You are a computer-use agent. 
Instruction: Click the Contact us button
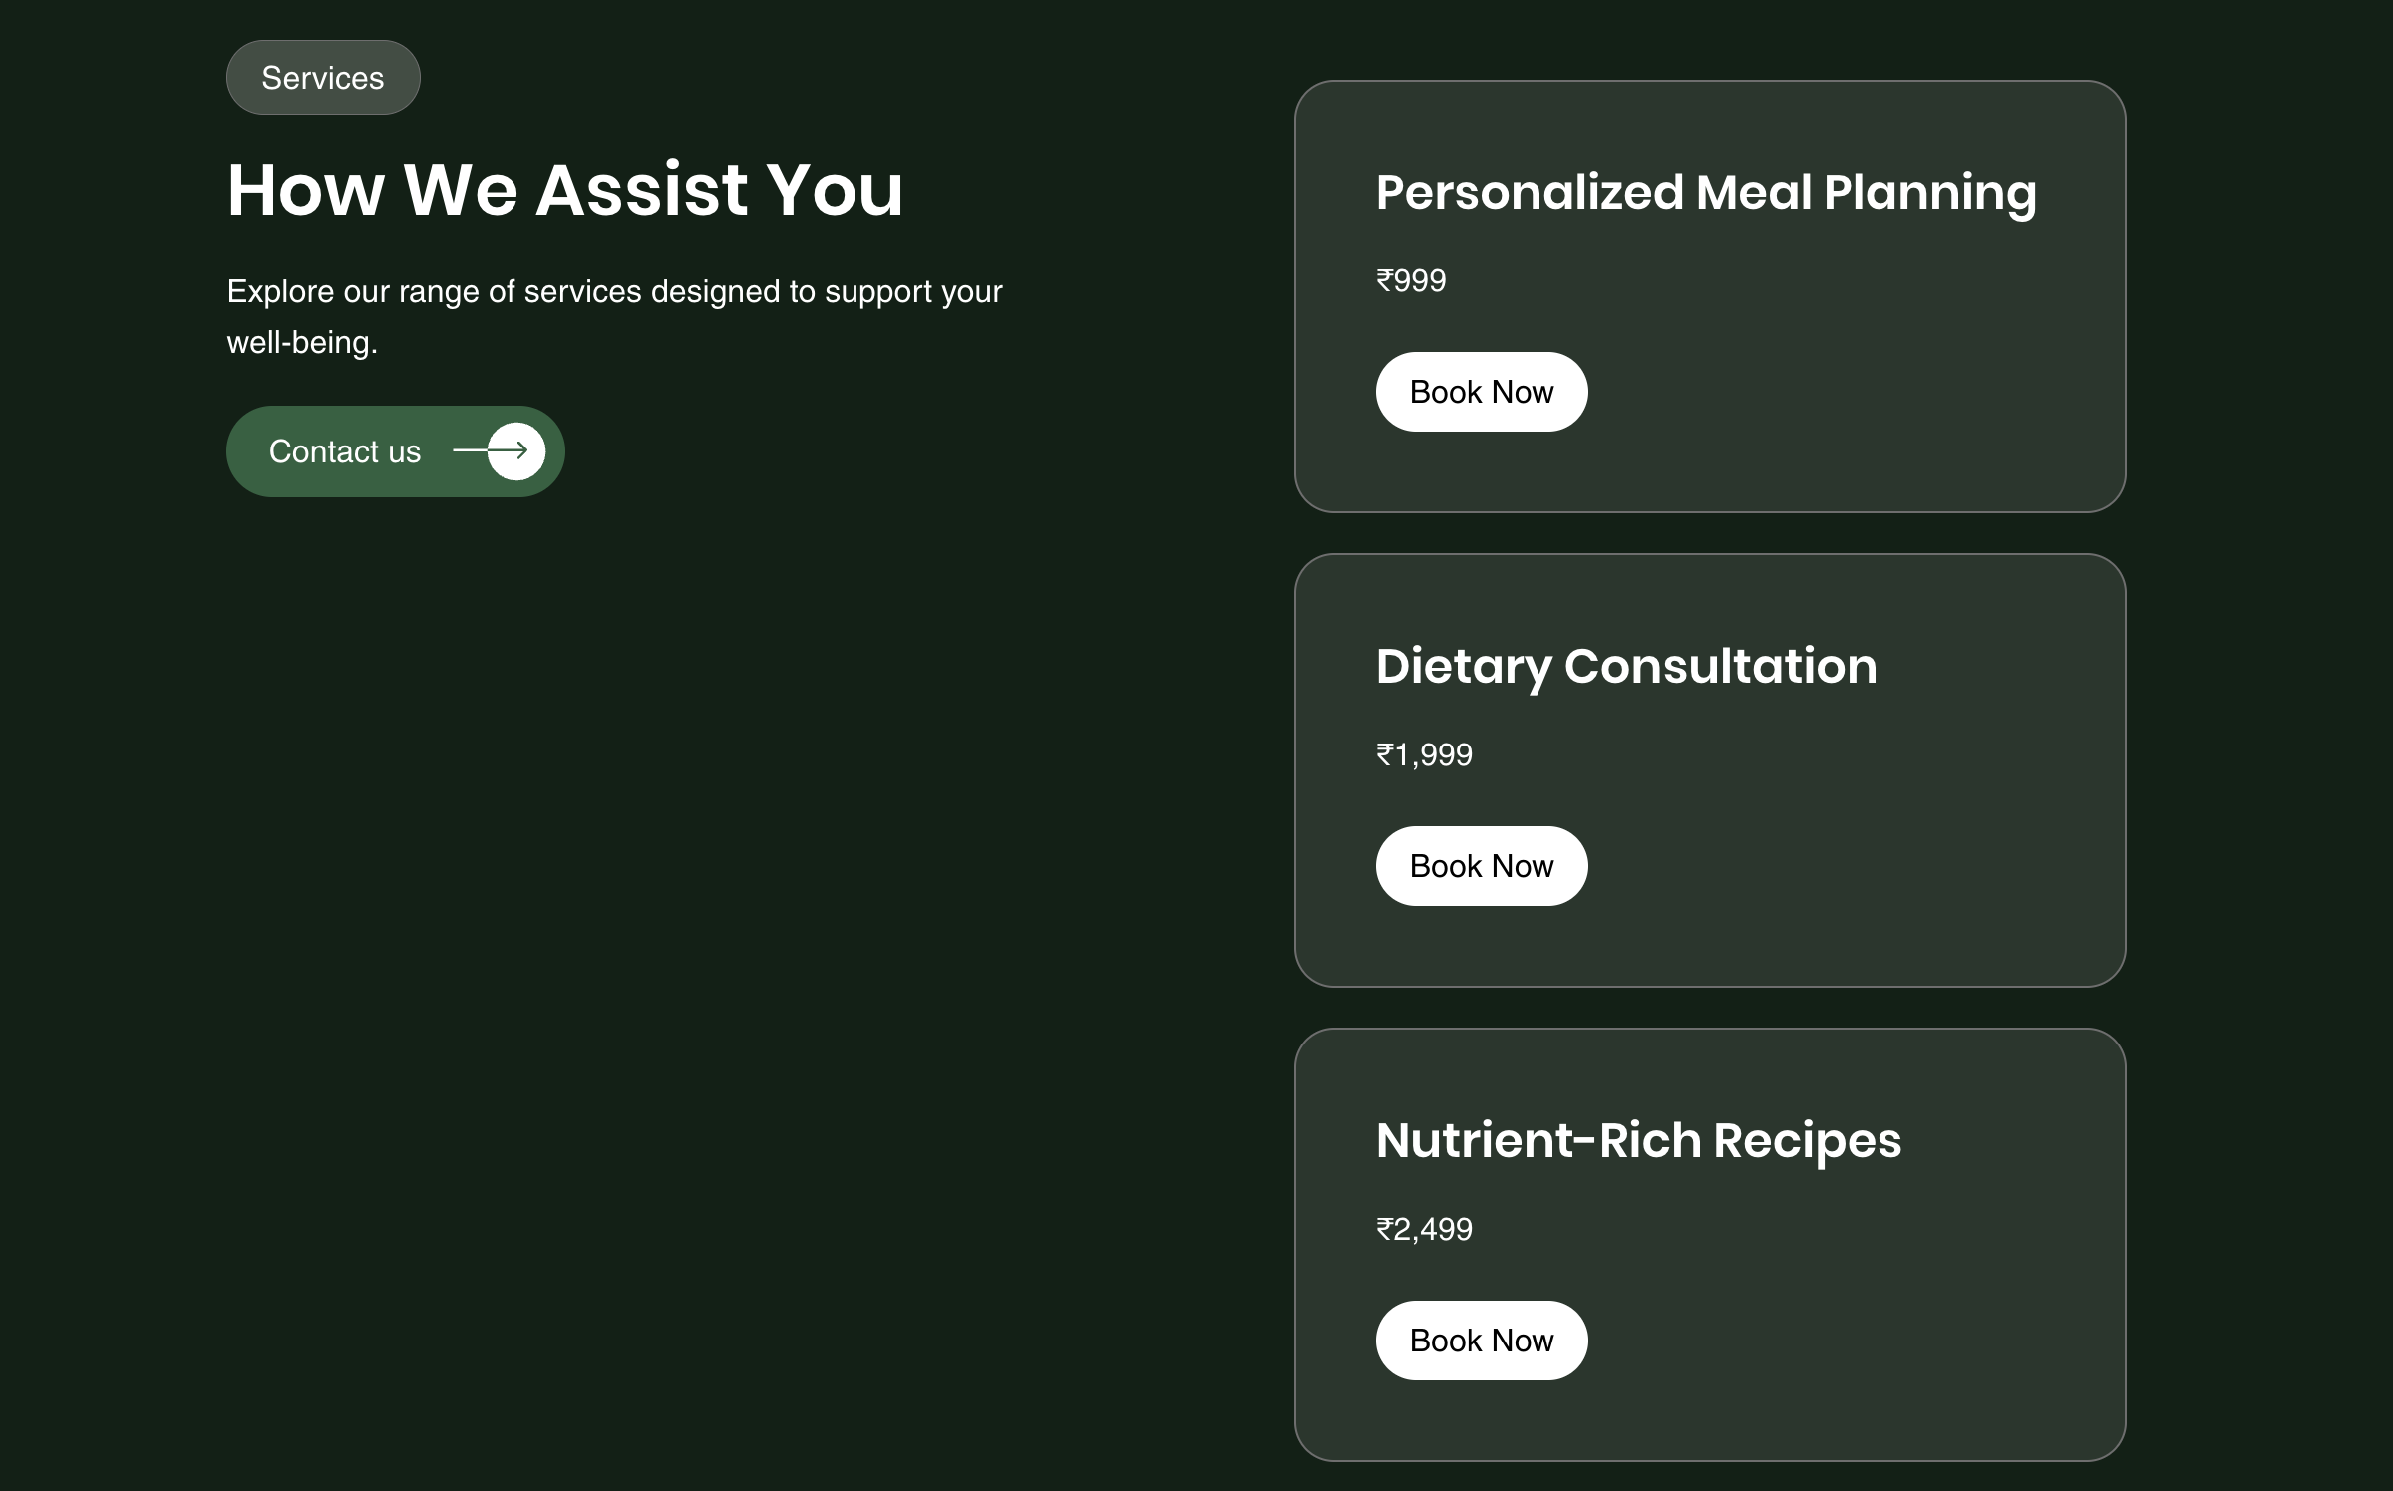[395, 451]
